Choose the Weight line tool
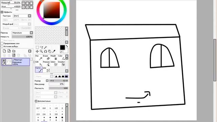 [54, 58]
